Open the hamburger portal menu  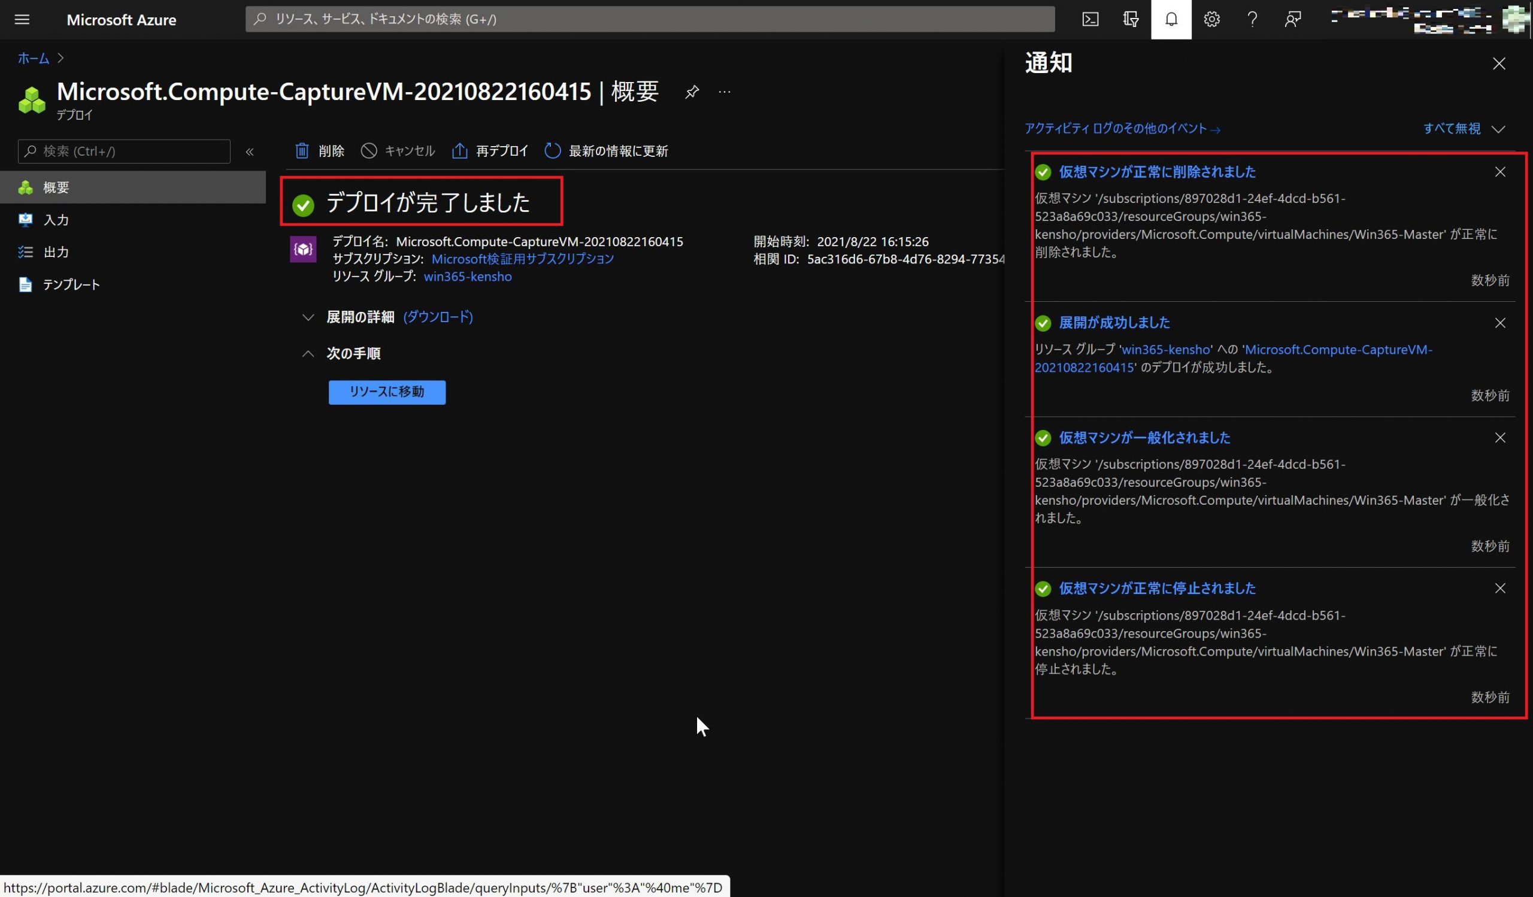point(22,19)
